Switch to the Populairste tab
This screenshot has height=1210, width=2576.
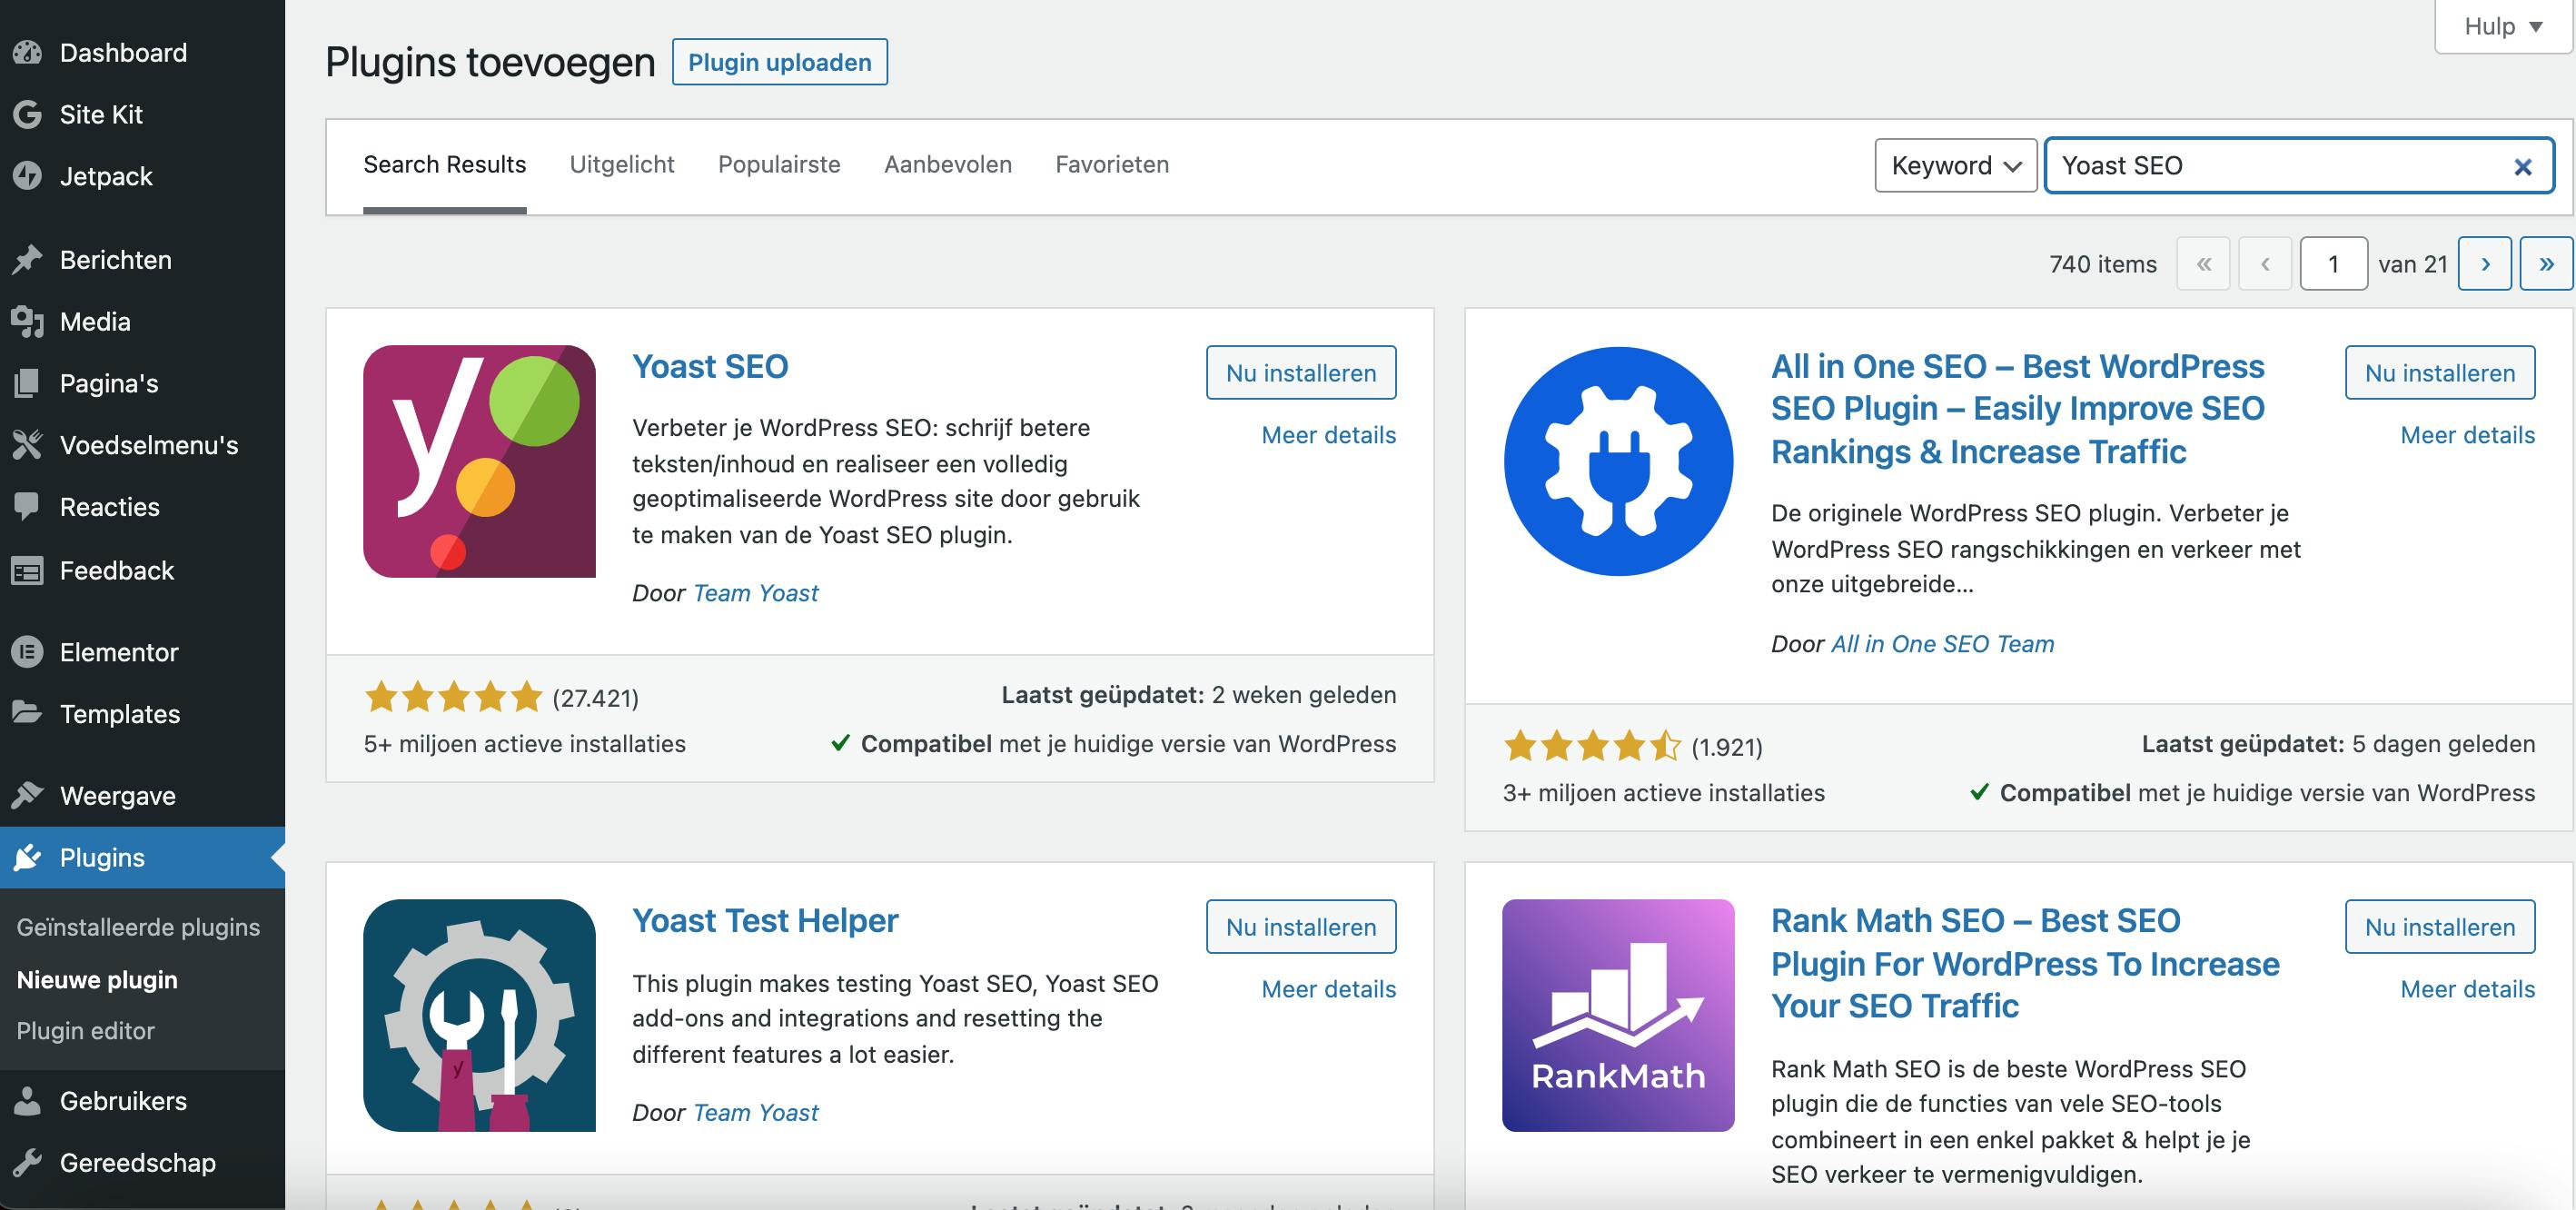tap(778, 164)
